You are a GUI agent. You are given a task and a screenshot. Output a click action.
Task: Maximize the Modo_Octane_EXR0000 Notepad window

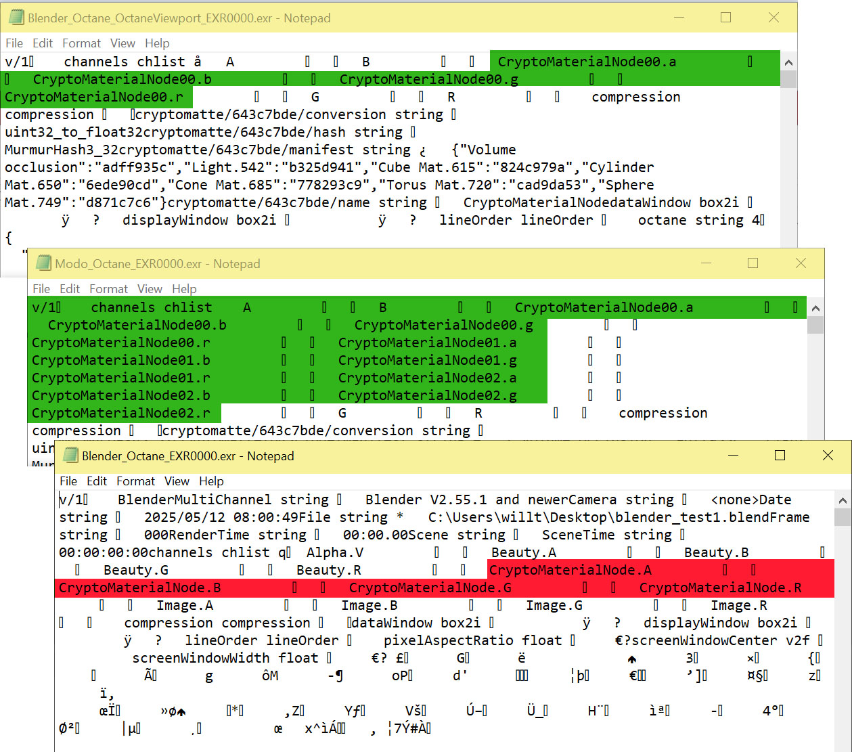753,263
